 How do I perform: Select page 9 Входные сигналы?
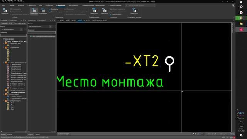tap(15, 81)
